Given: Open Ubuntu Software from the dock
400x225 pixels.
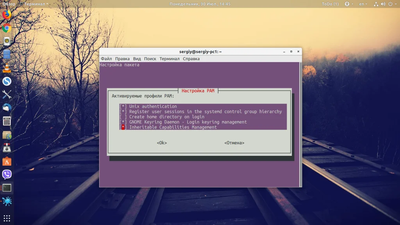Looking at the screenshot, I should (x=7, y=161).
